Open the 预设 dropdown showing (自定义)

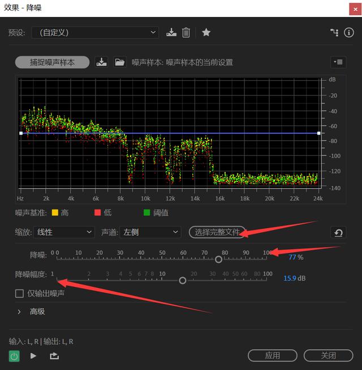95,33
